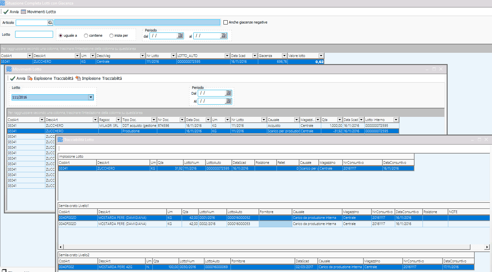
Task: Select the 'contiene' radio option
Action: point(86,36)
